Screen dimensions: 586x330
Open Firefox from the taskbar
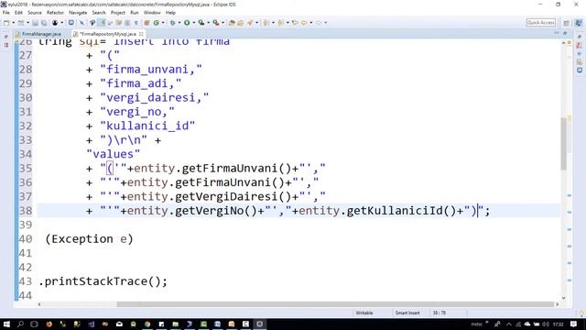click(x=49, y=324)
